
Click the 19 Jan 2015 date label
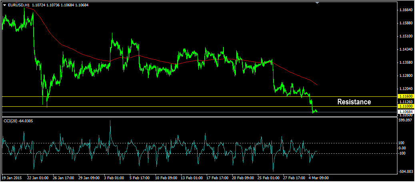click(11, 178)
